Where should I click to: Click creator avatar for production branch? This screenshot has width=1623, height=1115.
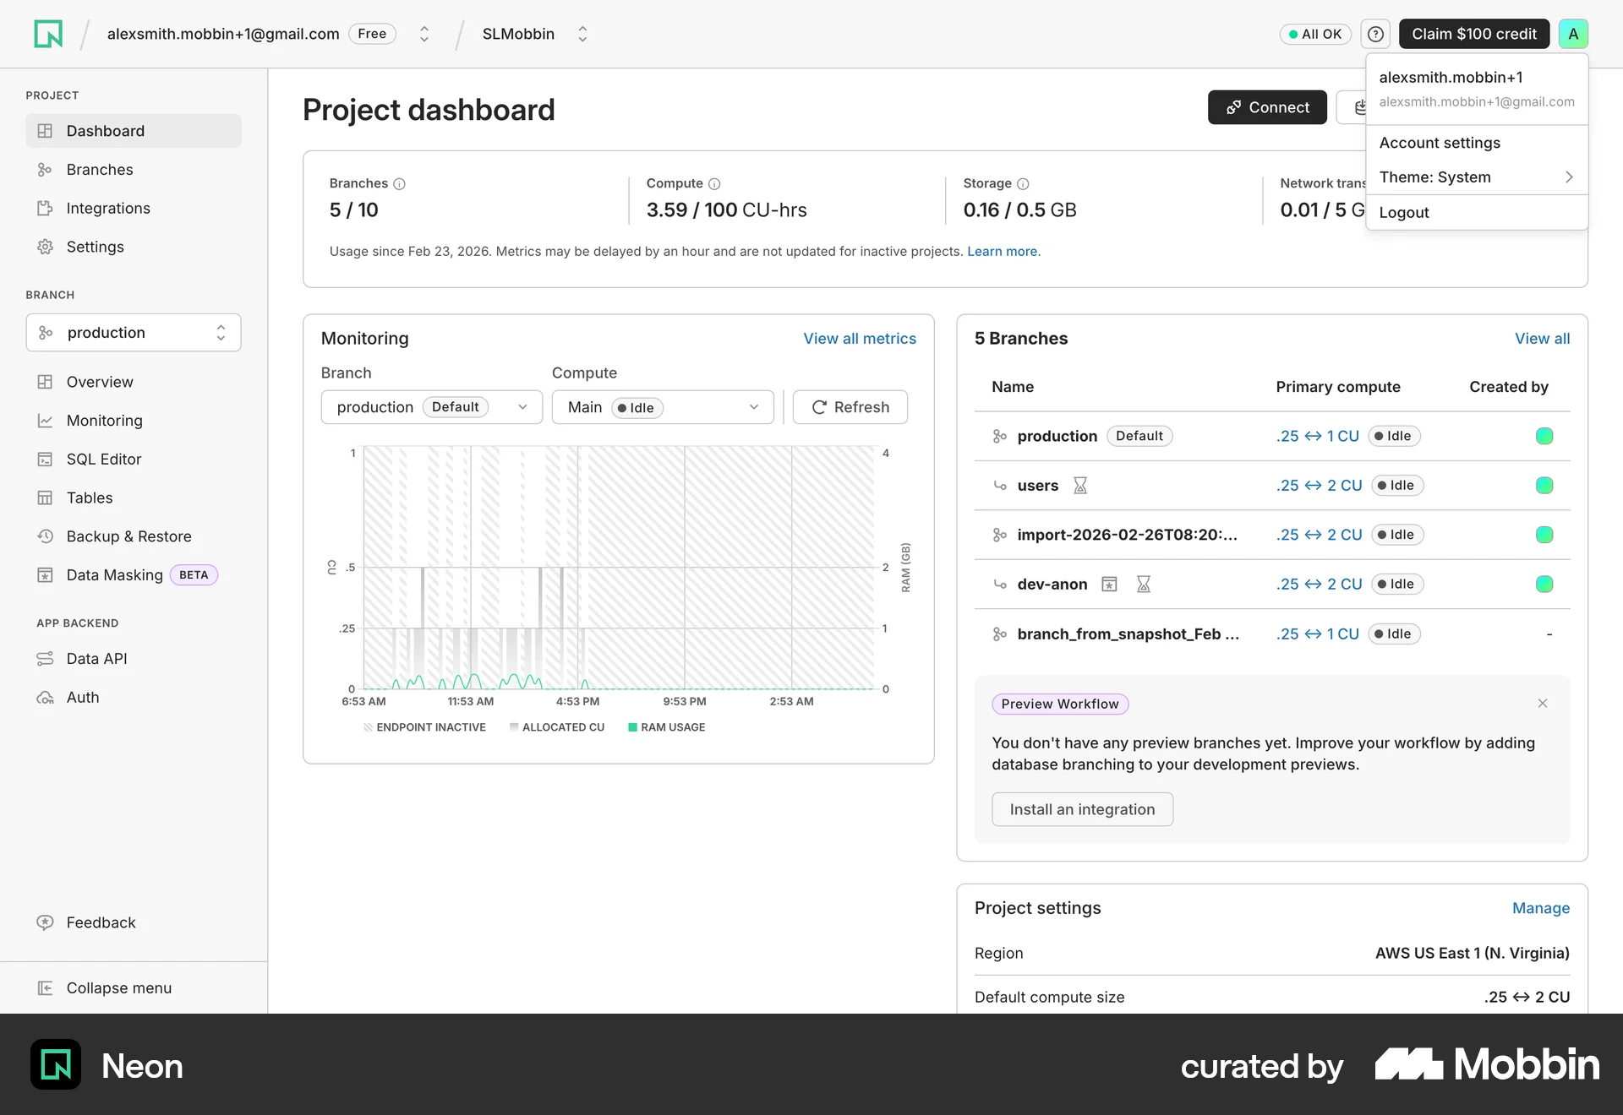pyautogui.click(x=1544, y=436)
